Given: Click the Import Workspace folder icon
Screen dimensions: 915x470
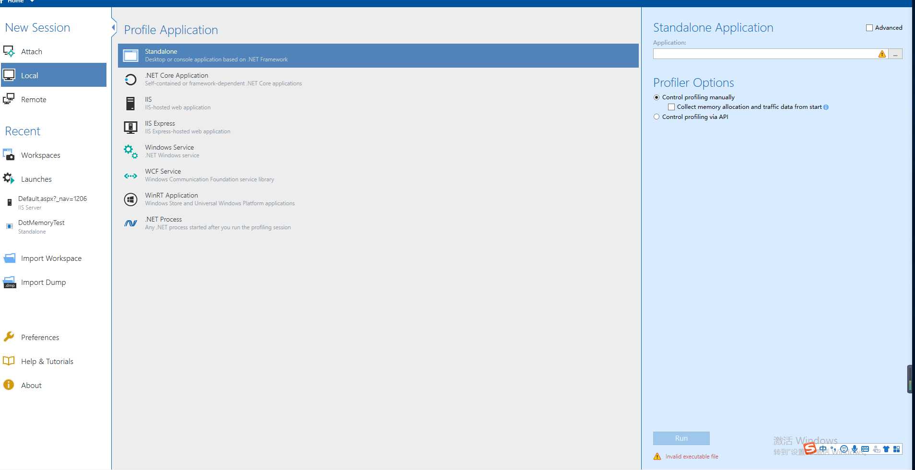Looking at the screenshot, I should pos(9,258).
